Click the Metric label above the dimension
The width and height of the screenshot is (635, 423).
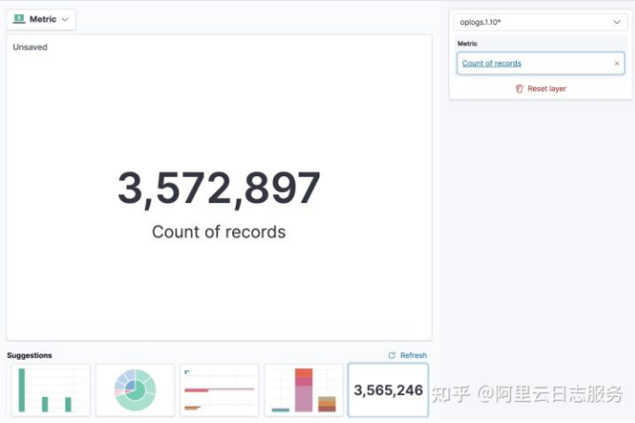click(x=467, y=44)
